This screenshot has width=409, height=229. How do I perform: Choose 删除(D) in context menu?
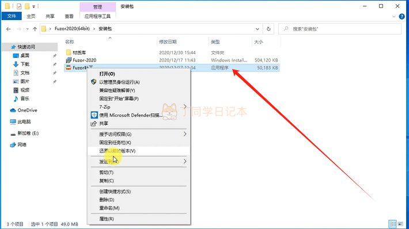107,200
